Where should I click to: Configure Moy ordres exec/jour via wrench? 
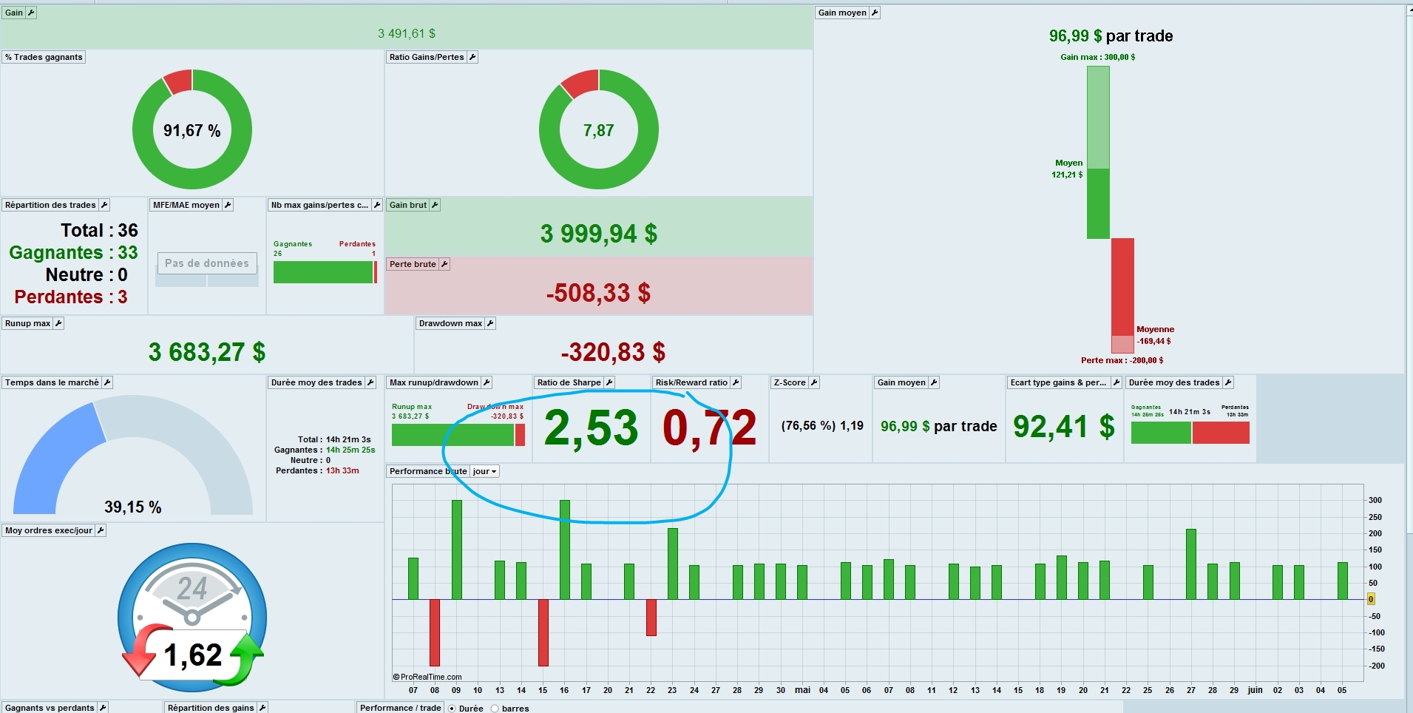[x=101, y=530]
